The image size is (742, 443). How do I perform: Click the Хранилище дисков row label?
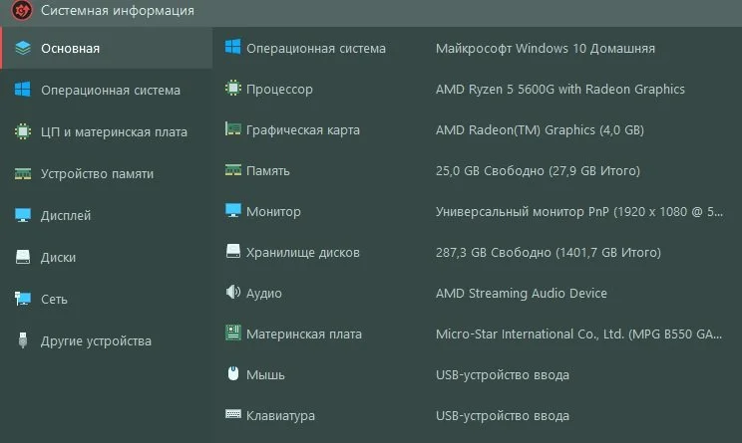pyautogui.click(x=302, y=252)
